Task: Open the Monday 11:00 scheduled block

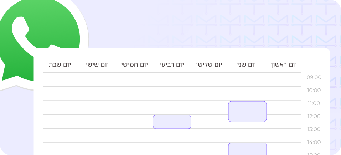Action: coord(247,111)
